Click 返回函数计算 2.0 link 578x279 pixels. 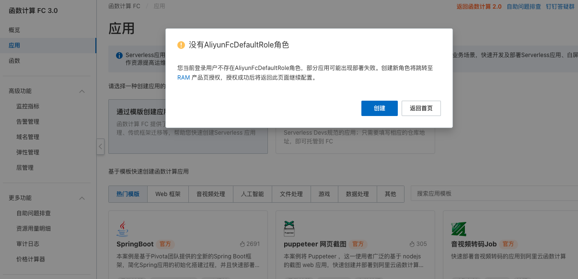pos(479,7)
